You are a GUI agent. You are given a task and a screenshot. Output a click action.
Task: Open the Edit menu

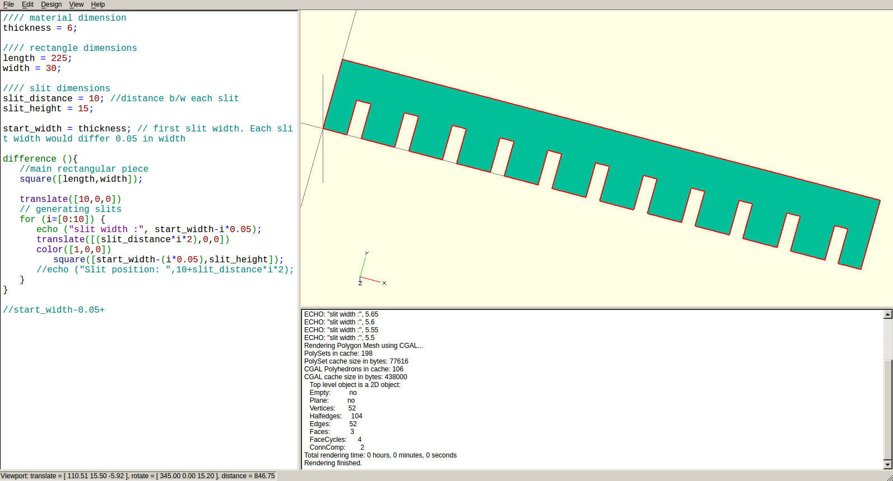[27, 4]
